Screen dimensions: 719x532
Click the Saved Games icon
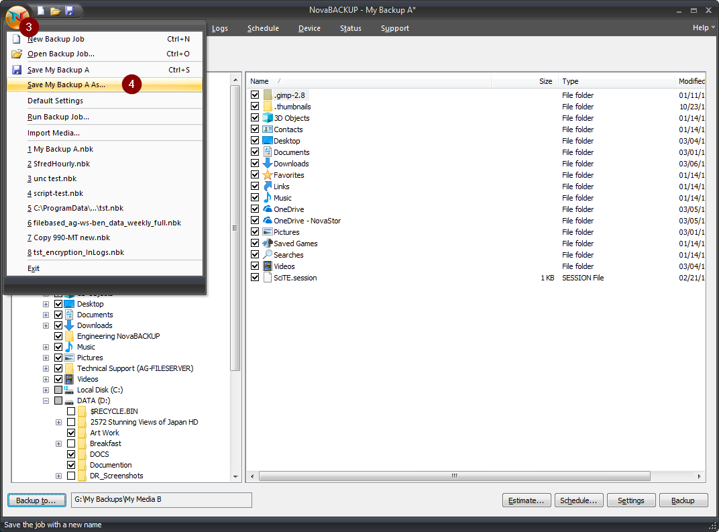(268, 243)
